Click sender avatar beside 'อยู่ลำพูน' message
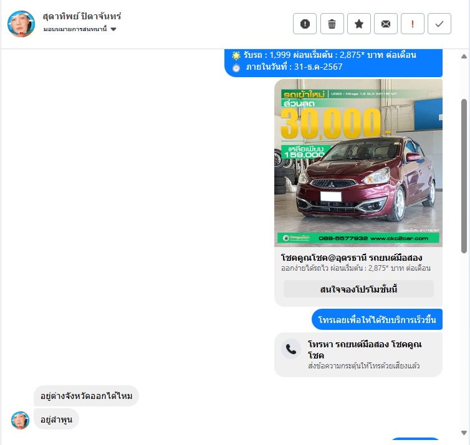 [x=20, y=420]
